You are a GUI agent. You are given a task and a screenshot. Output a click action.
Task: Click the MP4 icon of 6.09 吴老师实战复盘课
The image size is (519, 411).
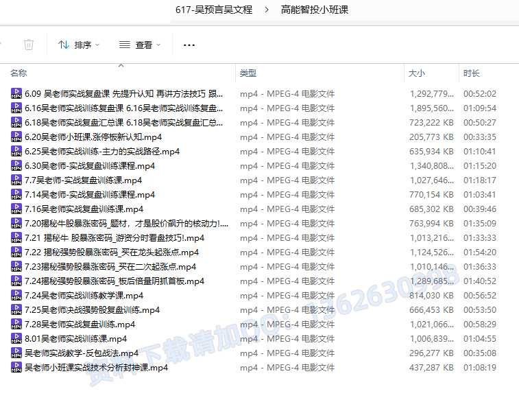tap(16, 94)
